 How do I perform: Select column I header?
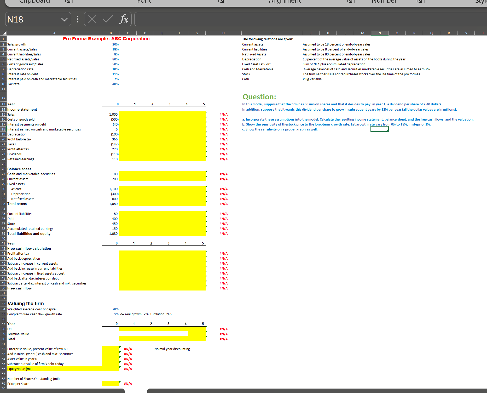click(x=272, y=33)
